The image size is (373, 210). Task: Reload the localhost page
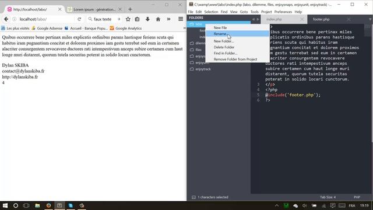[79, 19]
